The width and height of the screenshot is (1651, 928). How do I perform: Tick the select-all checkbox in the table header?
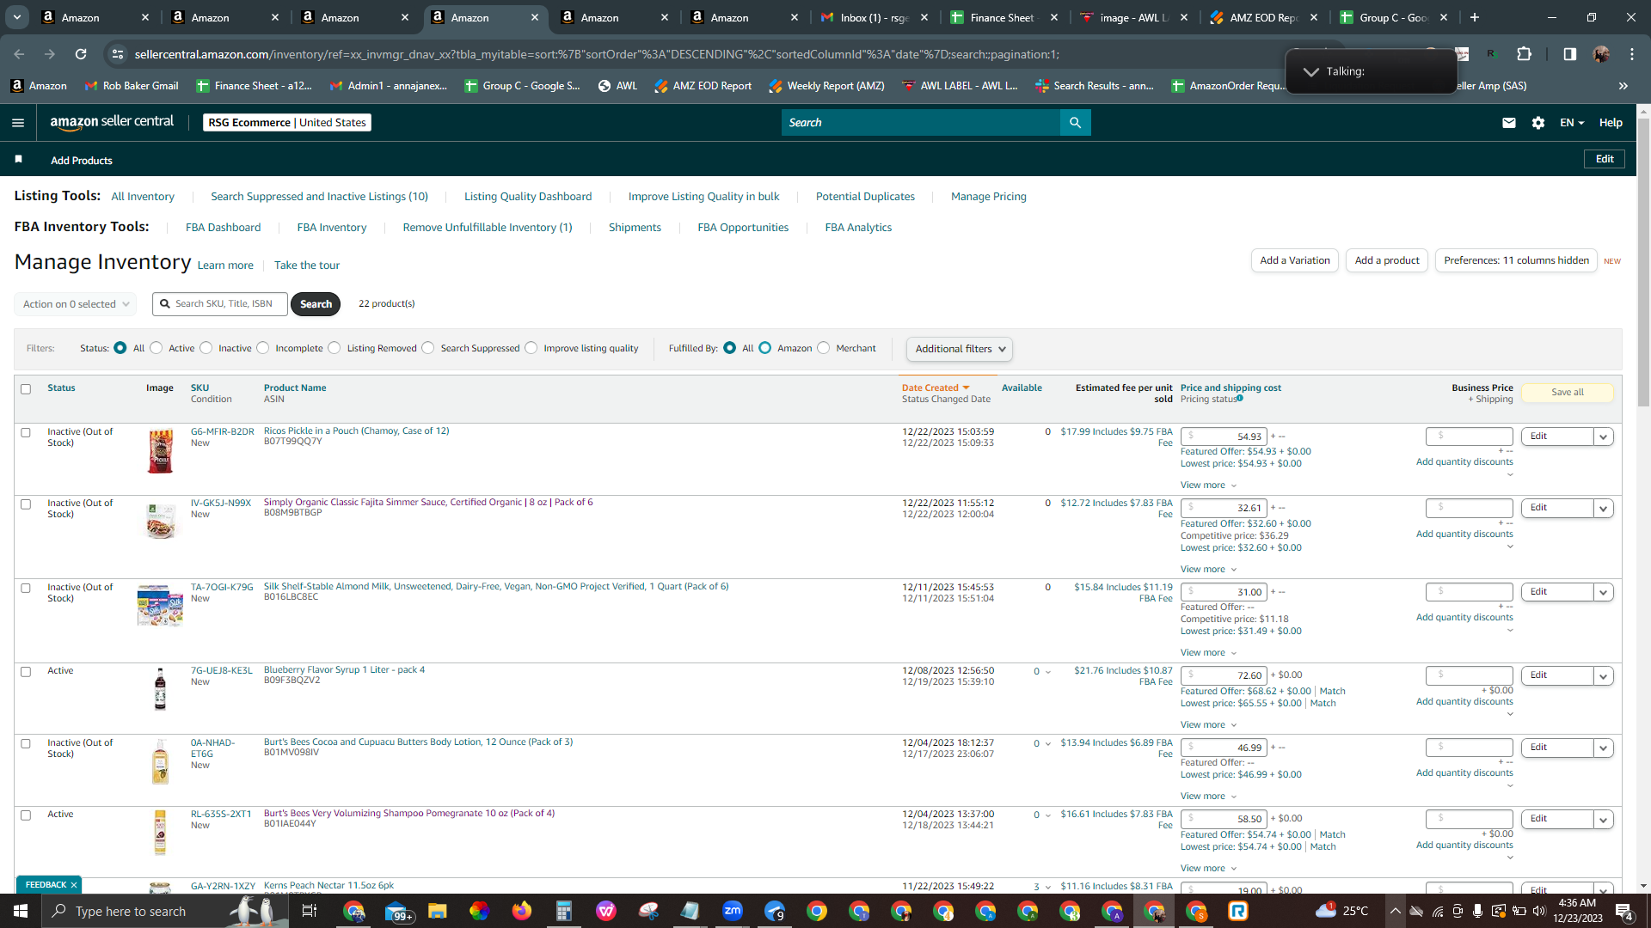pos(26,389)
